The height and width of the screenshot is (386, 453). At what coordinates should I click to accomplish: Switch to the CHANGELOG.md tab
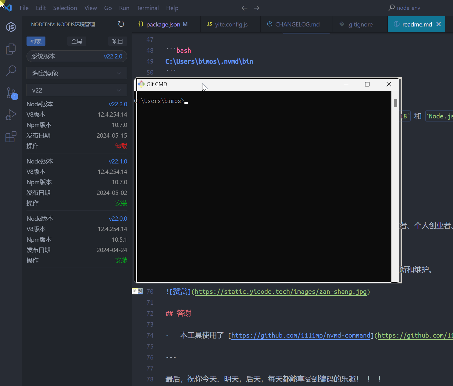297,24
